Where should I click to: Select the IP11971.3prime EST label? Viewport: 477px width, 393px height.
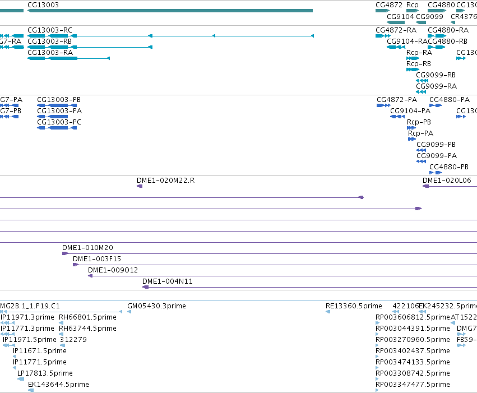(x=27, y=317)
